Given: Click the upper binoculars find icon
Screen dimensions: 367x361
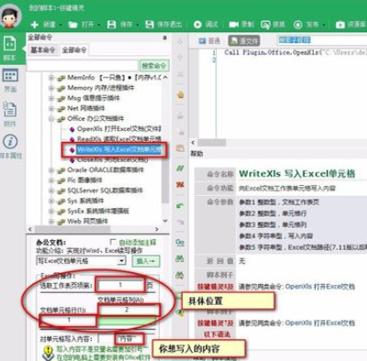Looking at the screenshot, I should point(180,258).
